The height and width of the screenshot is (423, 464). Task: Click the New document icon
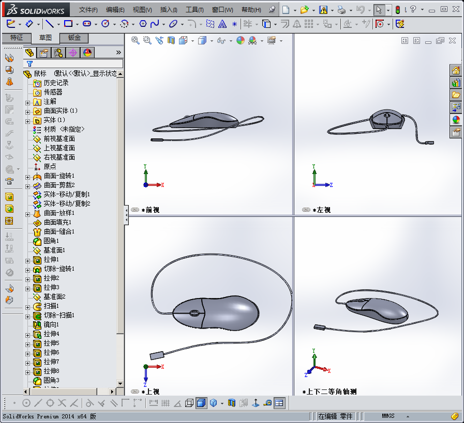click(286, 10)
